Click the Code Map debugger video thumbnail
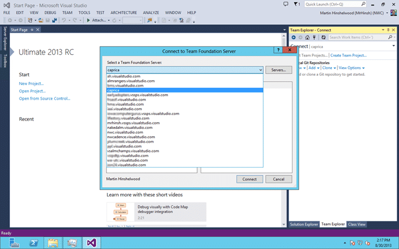 point(121,212)
